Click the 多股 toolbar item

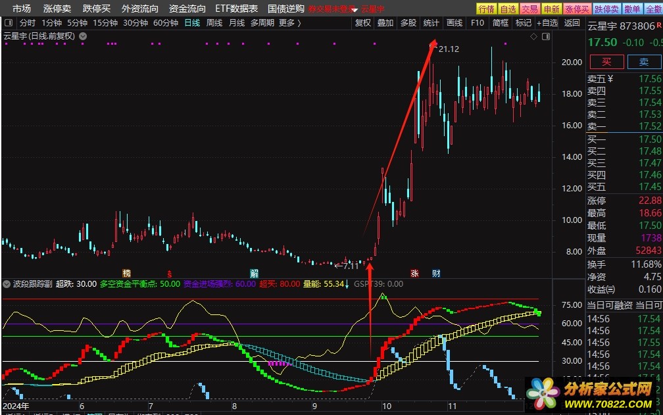pos(408,23)
